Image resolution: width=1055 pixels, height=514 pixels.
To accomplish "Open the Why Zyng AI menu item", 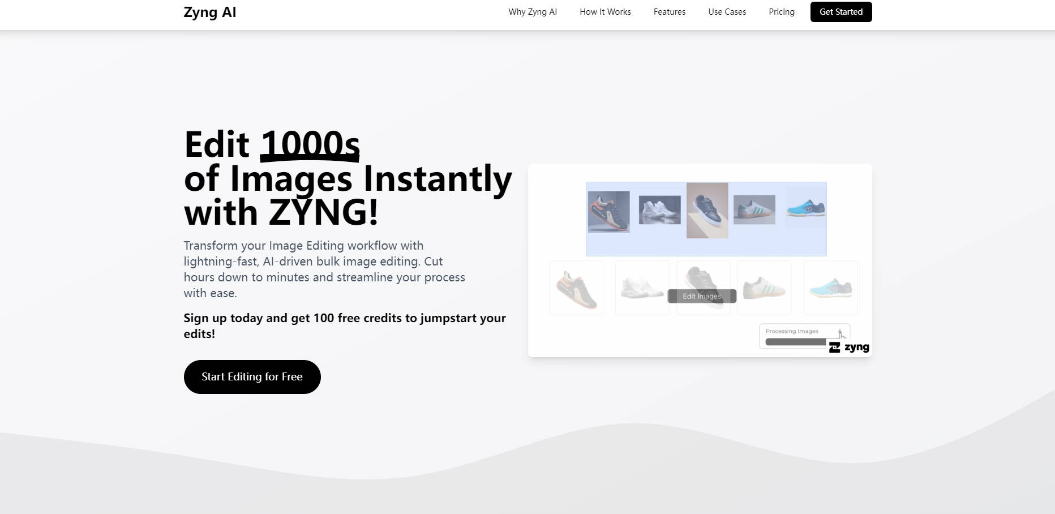I will [x=533, y=12].
